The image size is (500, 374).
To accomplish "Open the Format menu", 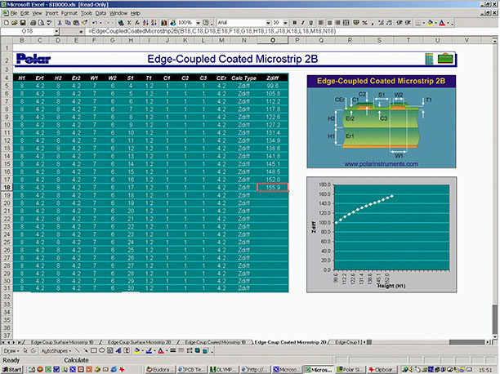I will click(x=69, y=14).
